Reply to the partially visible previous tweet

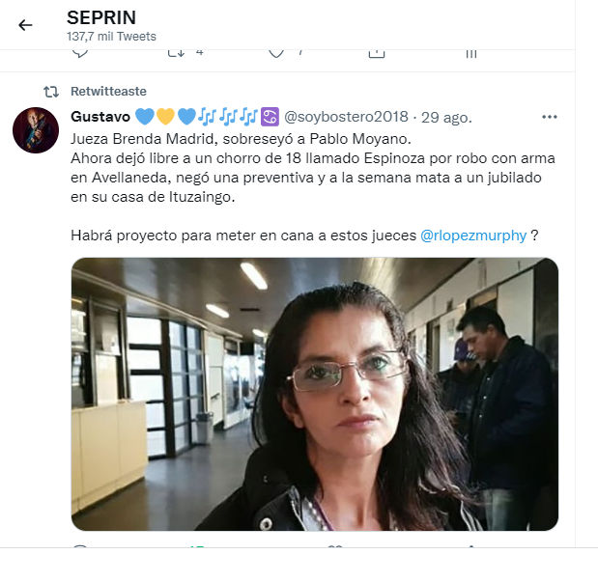[x=80, y=53]
